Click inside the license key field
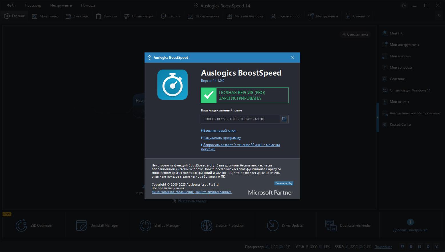This screenshot has width=445, height=252. tap(240, 119)
